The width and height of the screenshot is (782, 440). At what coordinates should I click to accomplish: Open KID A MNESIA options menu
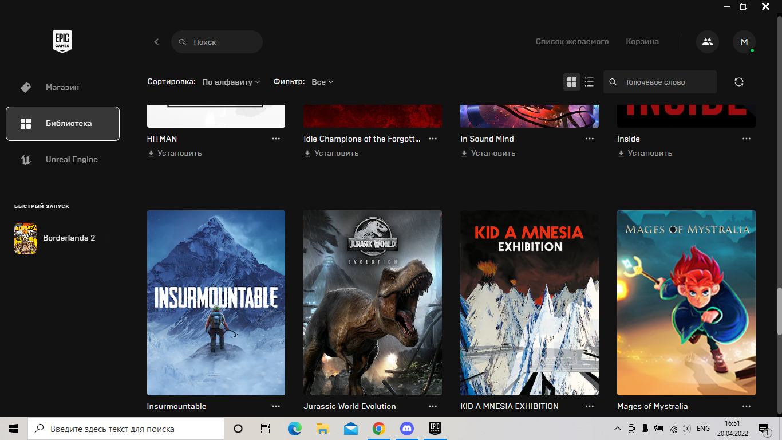click(590, 406)
